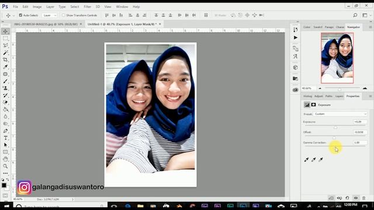
Task: Click the foreground color swatch
Action: pos(4,185)
